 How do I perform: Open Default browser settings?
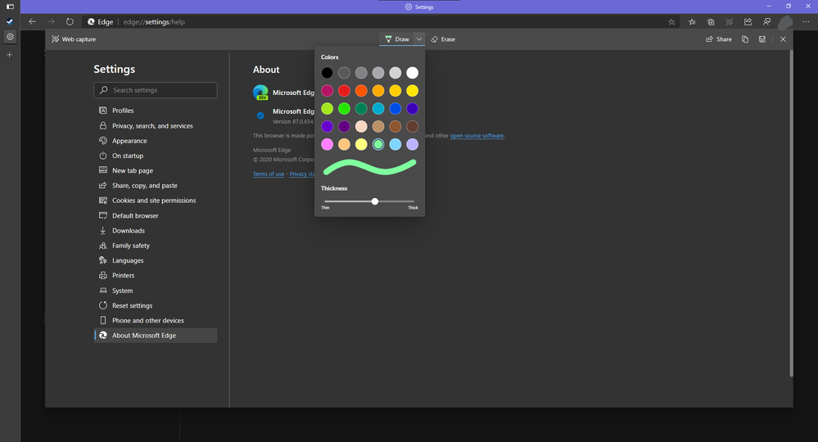point(156,215)
